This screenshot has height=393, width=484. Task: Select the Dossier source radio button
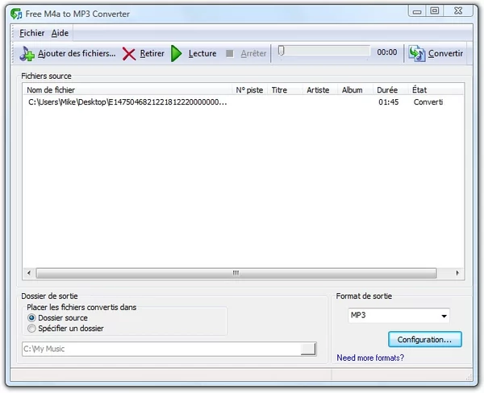coord(31,318)
